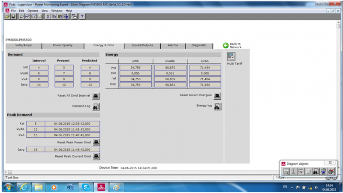343x193 pixels.
Task: Click the kVAh imp value 71,484
Action: point(205,68)
